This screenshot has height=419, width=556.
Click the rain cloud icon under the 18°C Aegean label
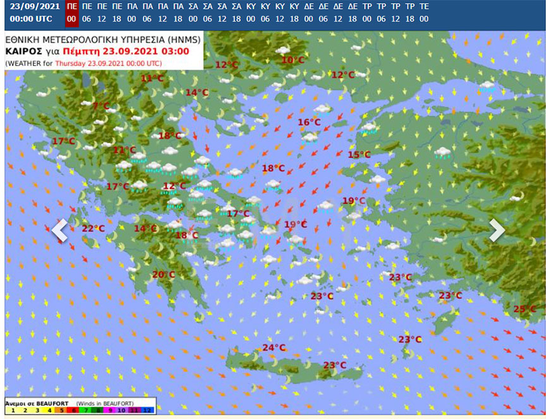pos(273,185)
